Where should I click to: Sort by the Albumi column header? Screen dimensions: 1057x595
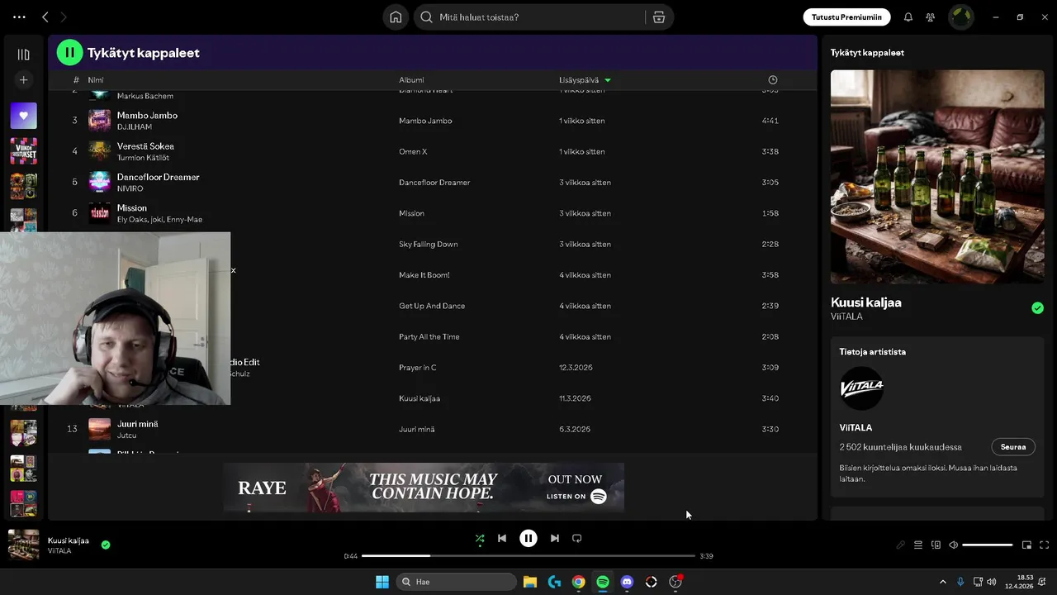411,80
